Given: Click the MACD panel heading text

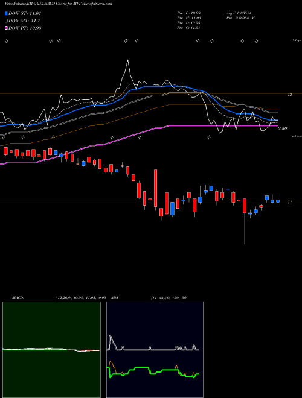Looking at the screenshot, I should tap(18, 298).
